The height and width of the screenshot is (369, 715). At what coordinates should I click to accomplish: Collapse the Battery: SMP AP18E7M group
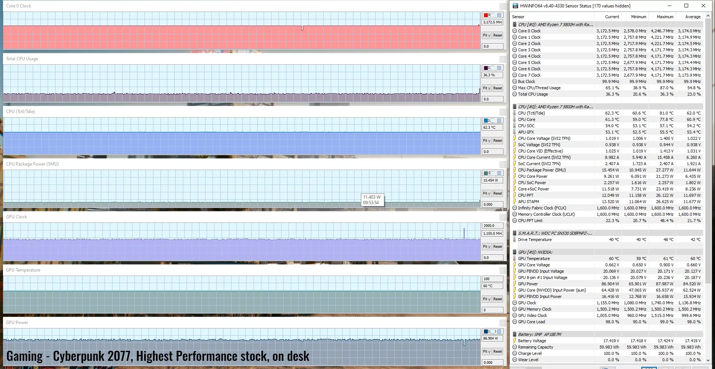click(515, 334)
